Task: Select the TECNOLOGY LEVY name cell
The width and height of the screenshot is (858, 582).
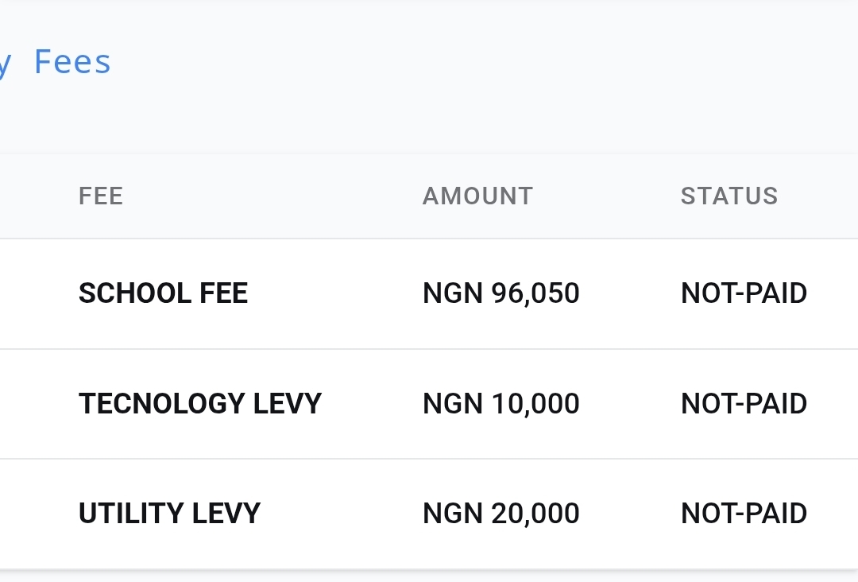Action: (199, 403)
